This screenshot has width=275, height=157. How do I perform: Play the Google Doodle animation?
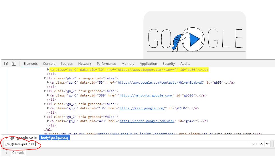click(x=194, y=40)
